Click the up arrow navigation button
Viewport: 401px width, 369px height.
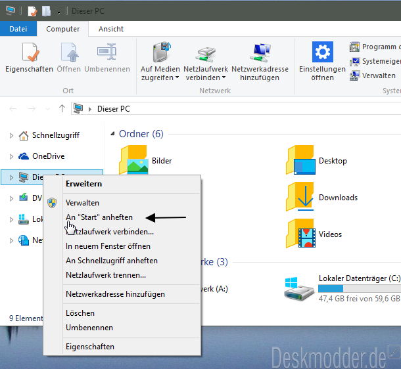tap(62, 108)
